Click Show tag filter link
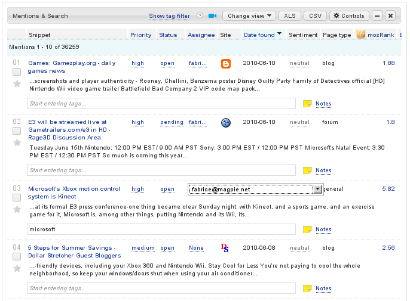This screenshot has width=410, height=301. pos(170,16)
